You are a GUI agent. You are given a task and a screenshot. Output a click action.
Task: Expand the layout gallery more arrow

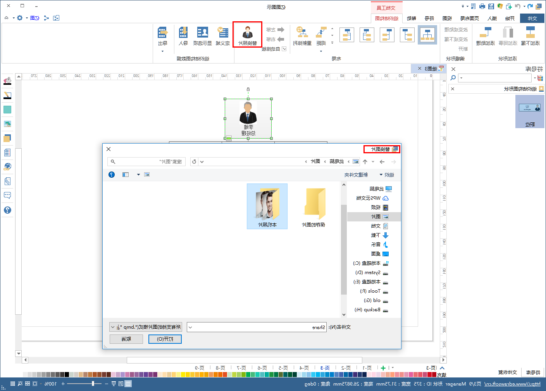pos(332,43)
